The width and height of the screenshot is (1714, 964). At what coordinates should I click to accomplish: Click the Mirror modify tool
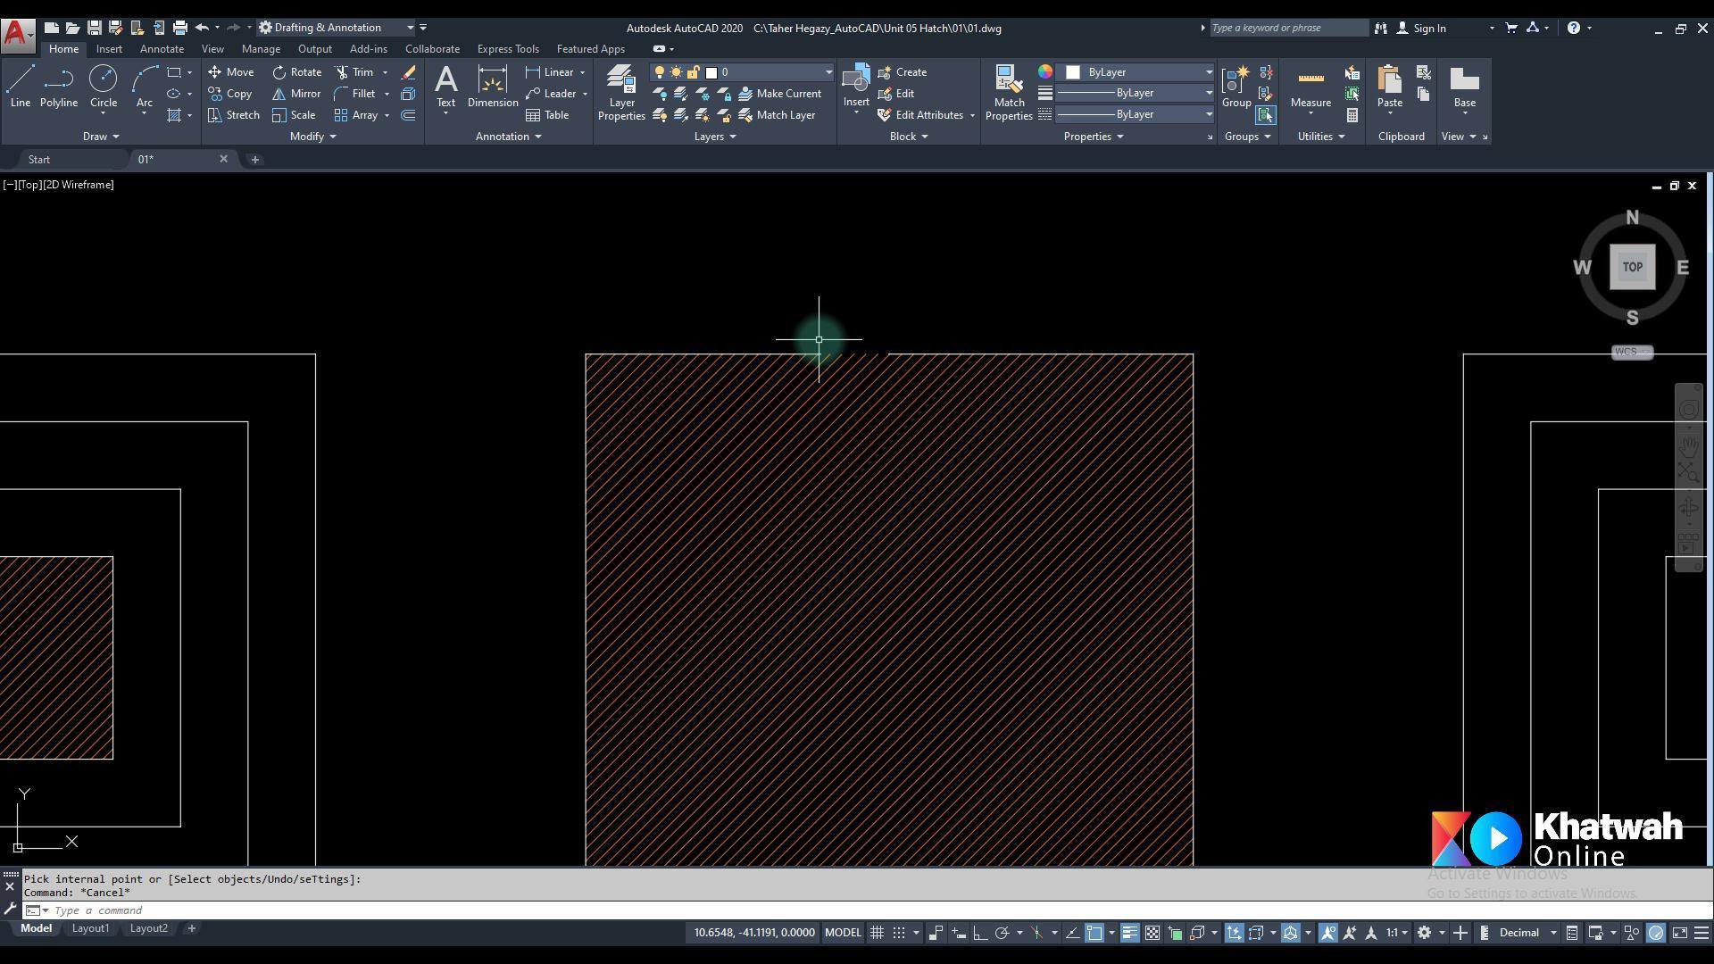(296, 94)
